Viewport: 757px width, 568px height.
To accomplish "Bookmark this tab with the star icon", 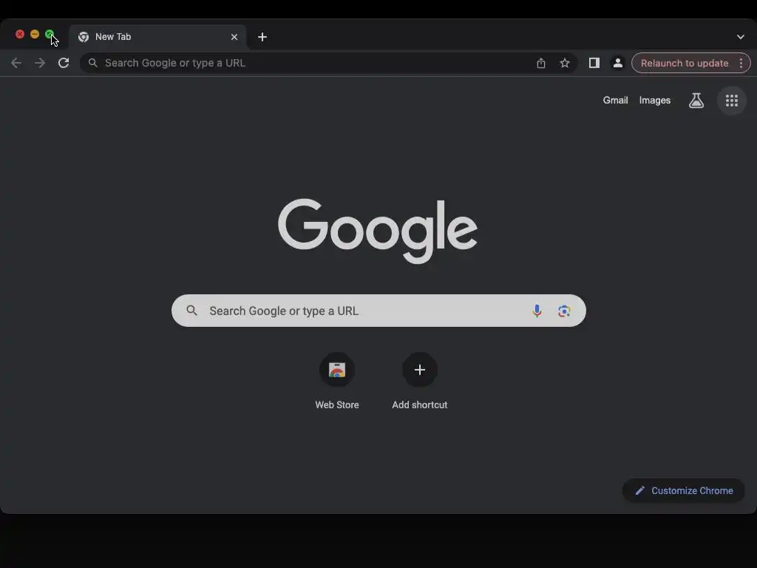I will tap(564, 63).
